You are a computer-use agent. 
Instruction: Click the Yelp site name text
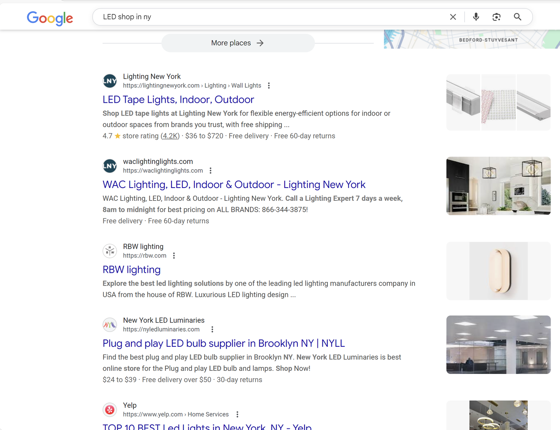pos(130,405)
